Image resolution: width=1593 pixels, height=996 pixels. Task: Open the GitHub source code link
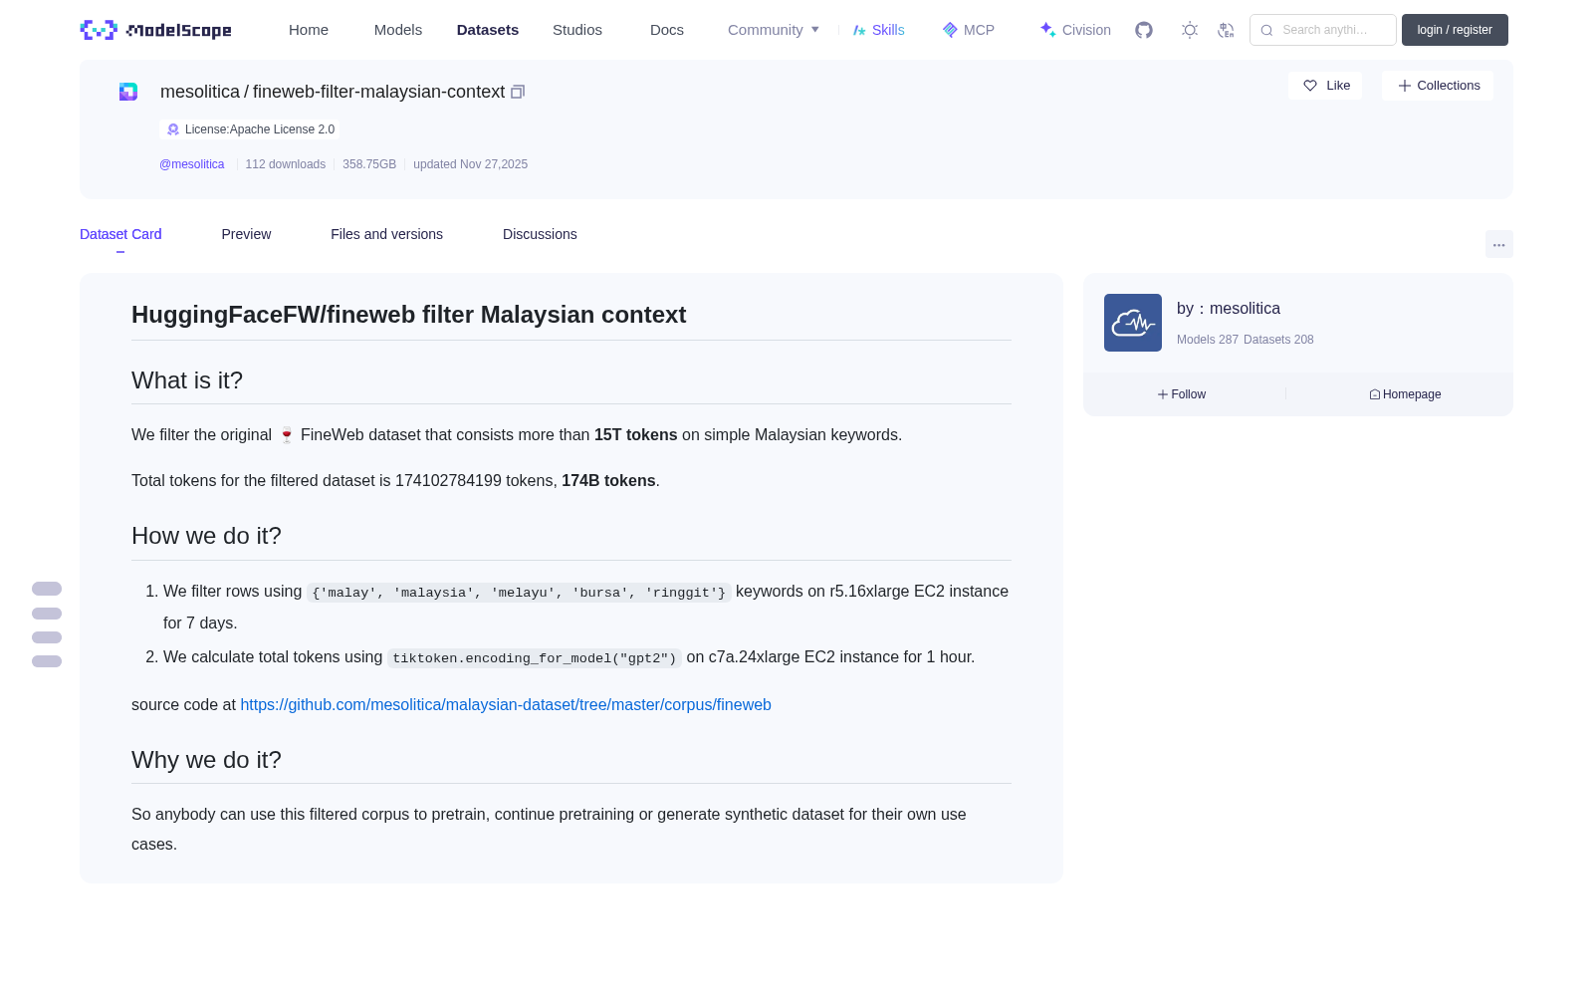coord(506,704)
